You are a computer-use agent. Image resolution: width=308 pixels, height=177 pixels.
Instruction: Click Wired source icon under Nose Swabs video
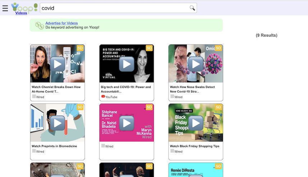(172, 96)
